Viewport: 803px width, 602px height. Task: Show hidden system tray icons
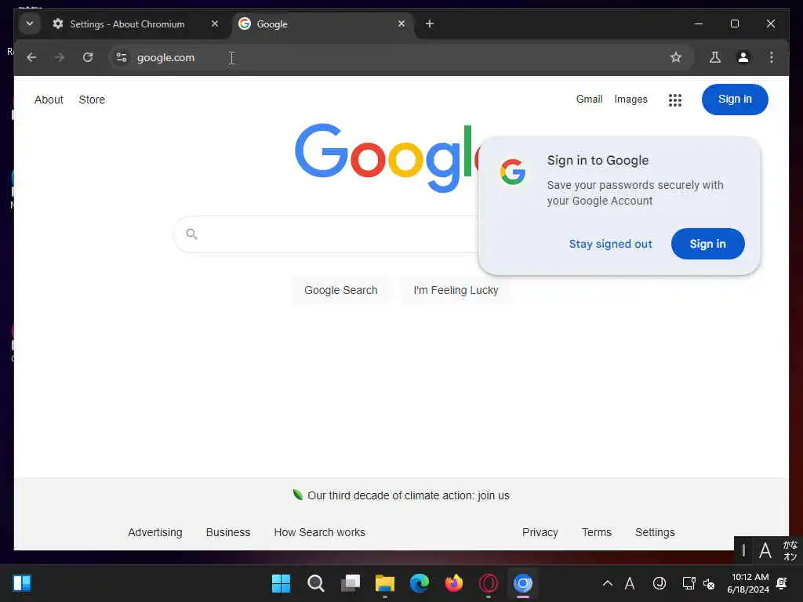pyautogui.click(x=608, y=583)
